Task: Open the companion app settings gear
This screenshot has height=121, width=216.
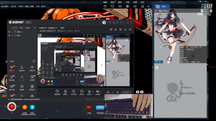Action: 117,92
